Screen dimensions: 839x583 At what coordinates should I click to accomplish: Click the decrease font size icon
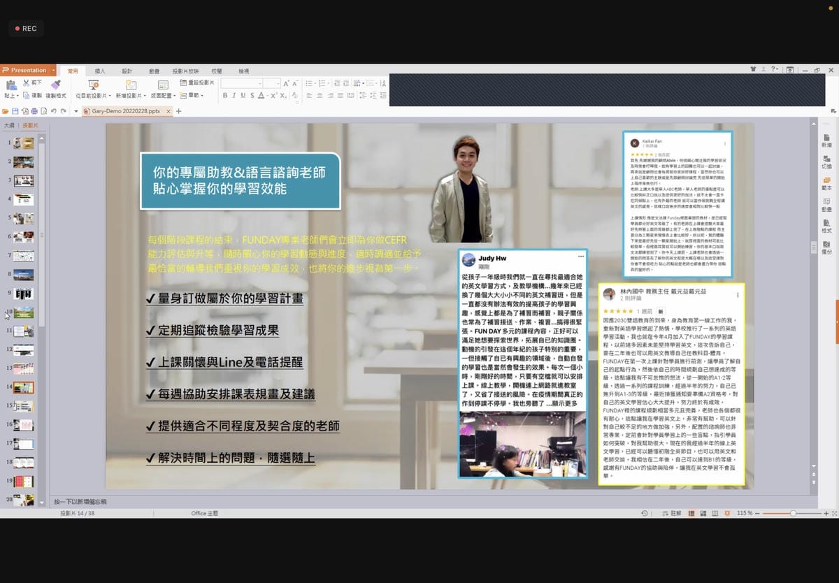(x=295, y=83)
